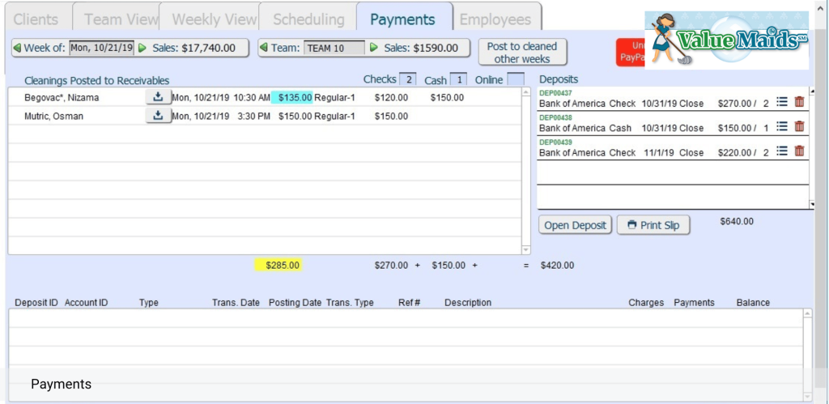Click Post to cleaned other weeks button
The image size is (829, 404).
tap(522, 53)
